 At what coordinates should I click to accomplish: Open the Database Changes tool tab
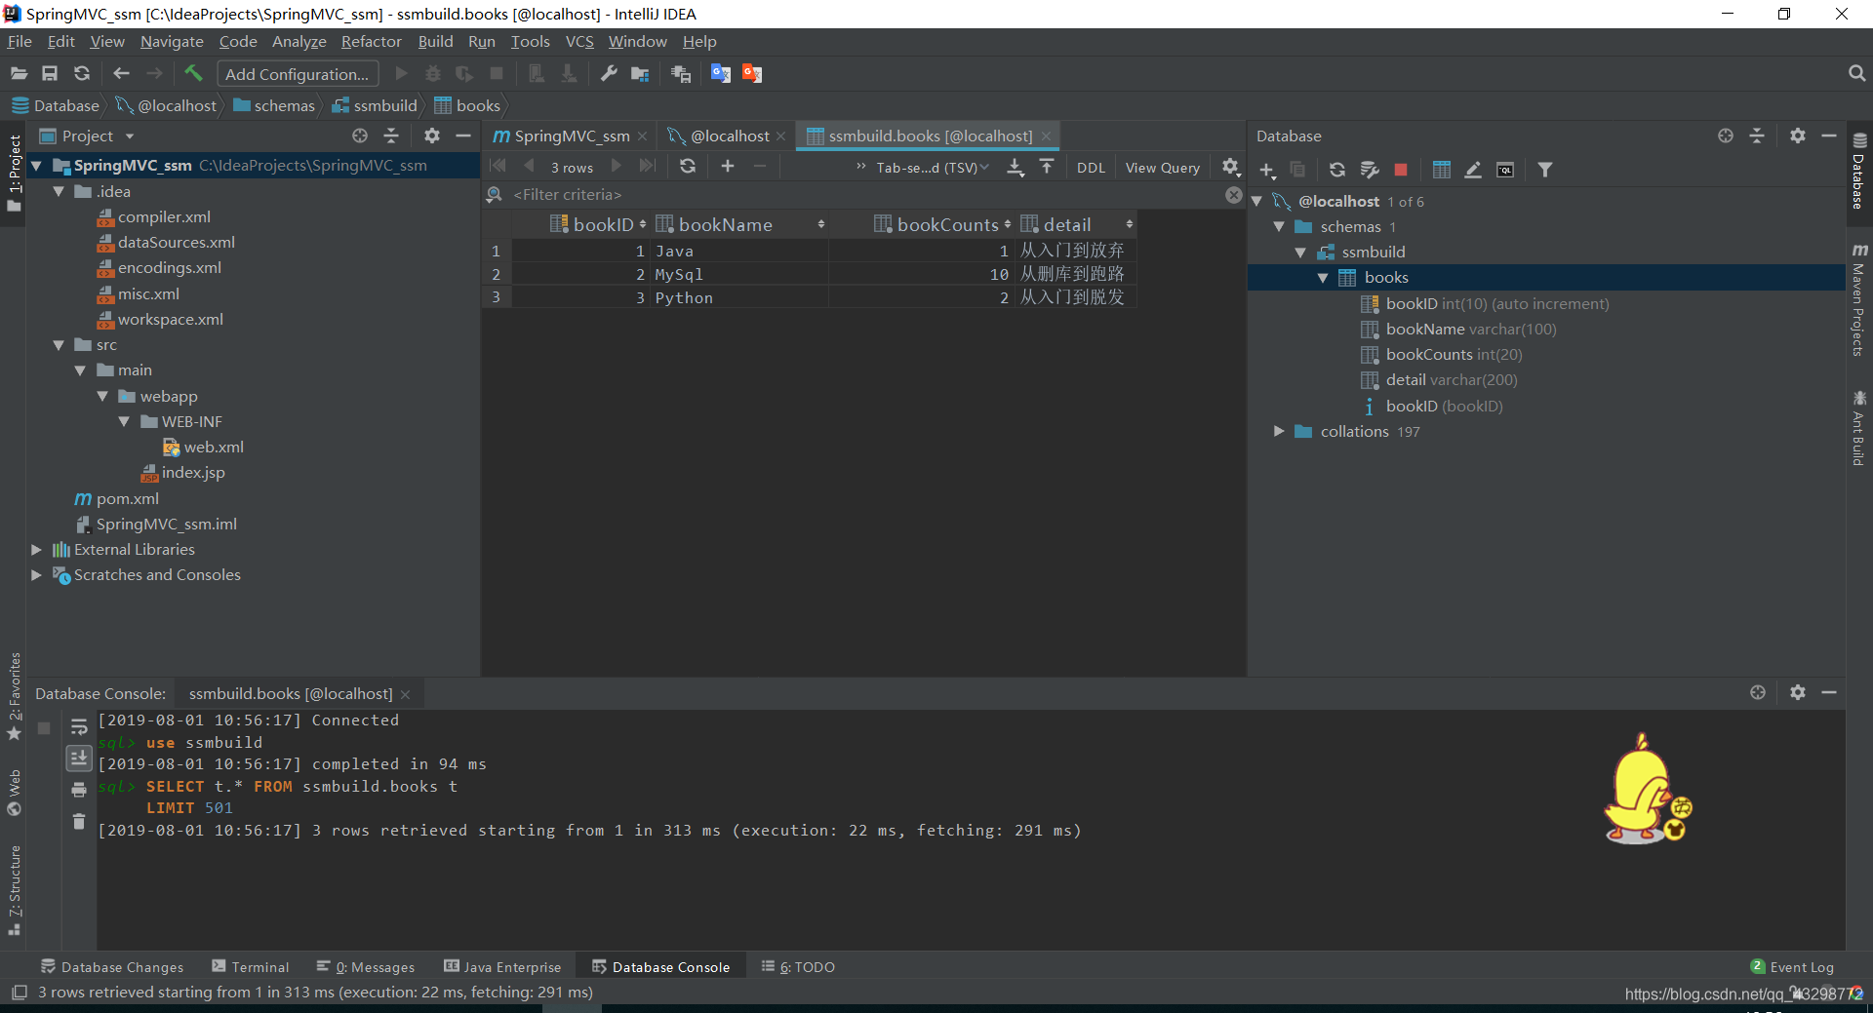coord(112,967)
